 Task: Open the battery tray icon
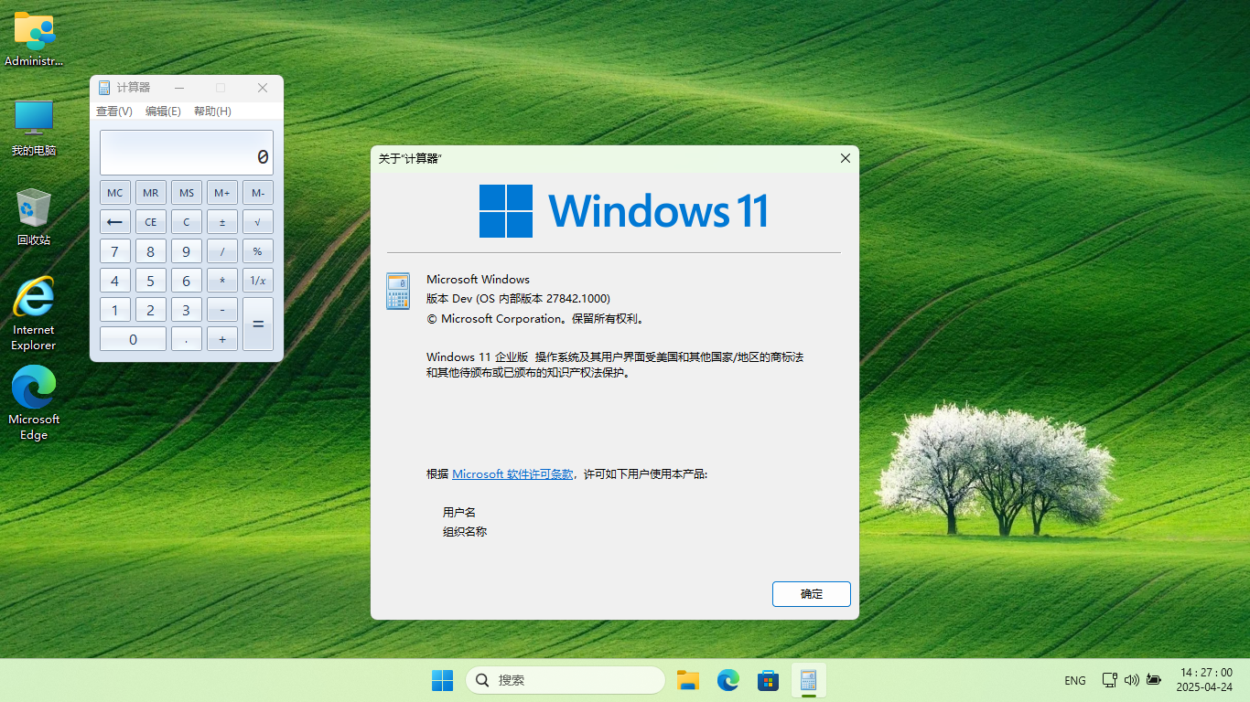click(x=1154, y=680)
